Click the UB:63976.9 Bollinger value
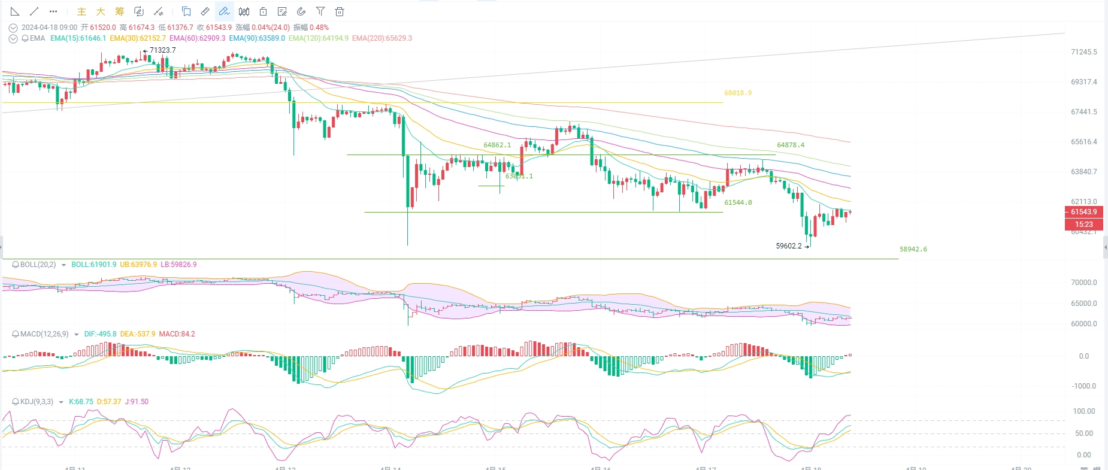Viewport: 1108px width, 470px height. pyautogui.click(x=138, y=265)
